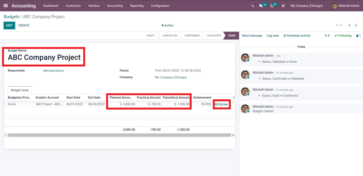363x176 pixels.
Task: Open My Company (Chicago) company switcher
Action: tap(306, 6)
